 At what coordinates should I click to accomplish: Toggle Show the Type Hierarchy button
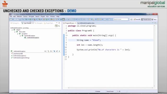(x=56, y=26)
